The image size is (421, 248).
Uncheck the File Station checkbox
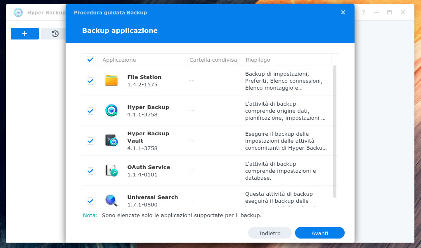(90, 81)
